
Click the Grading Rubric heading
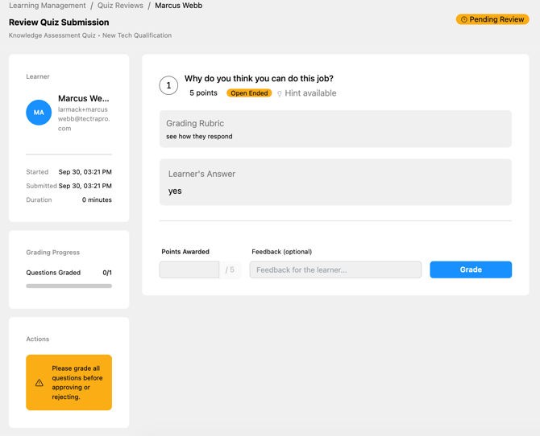pos(195,123)
